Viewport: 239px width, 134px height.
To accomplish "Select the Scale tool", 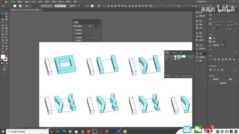I will tap(7, 31).
